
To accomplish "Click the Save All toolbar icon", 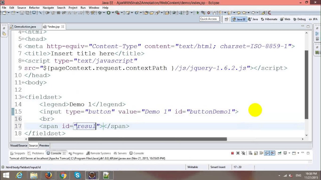I will click(27, 12).
